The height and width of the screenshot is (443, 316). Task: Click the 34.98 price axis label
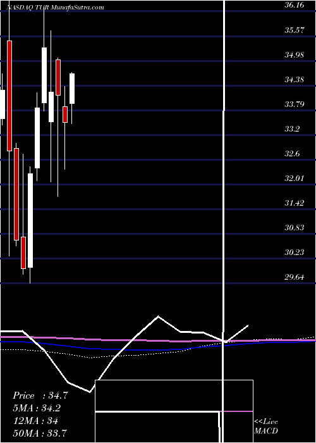tap(295, 54)
